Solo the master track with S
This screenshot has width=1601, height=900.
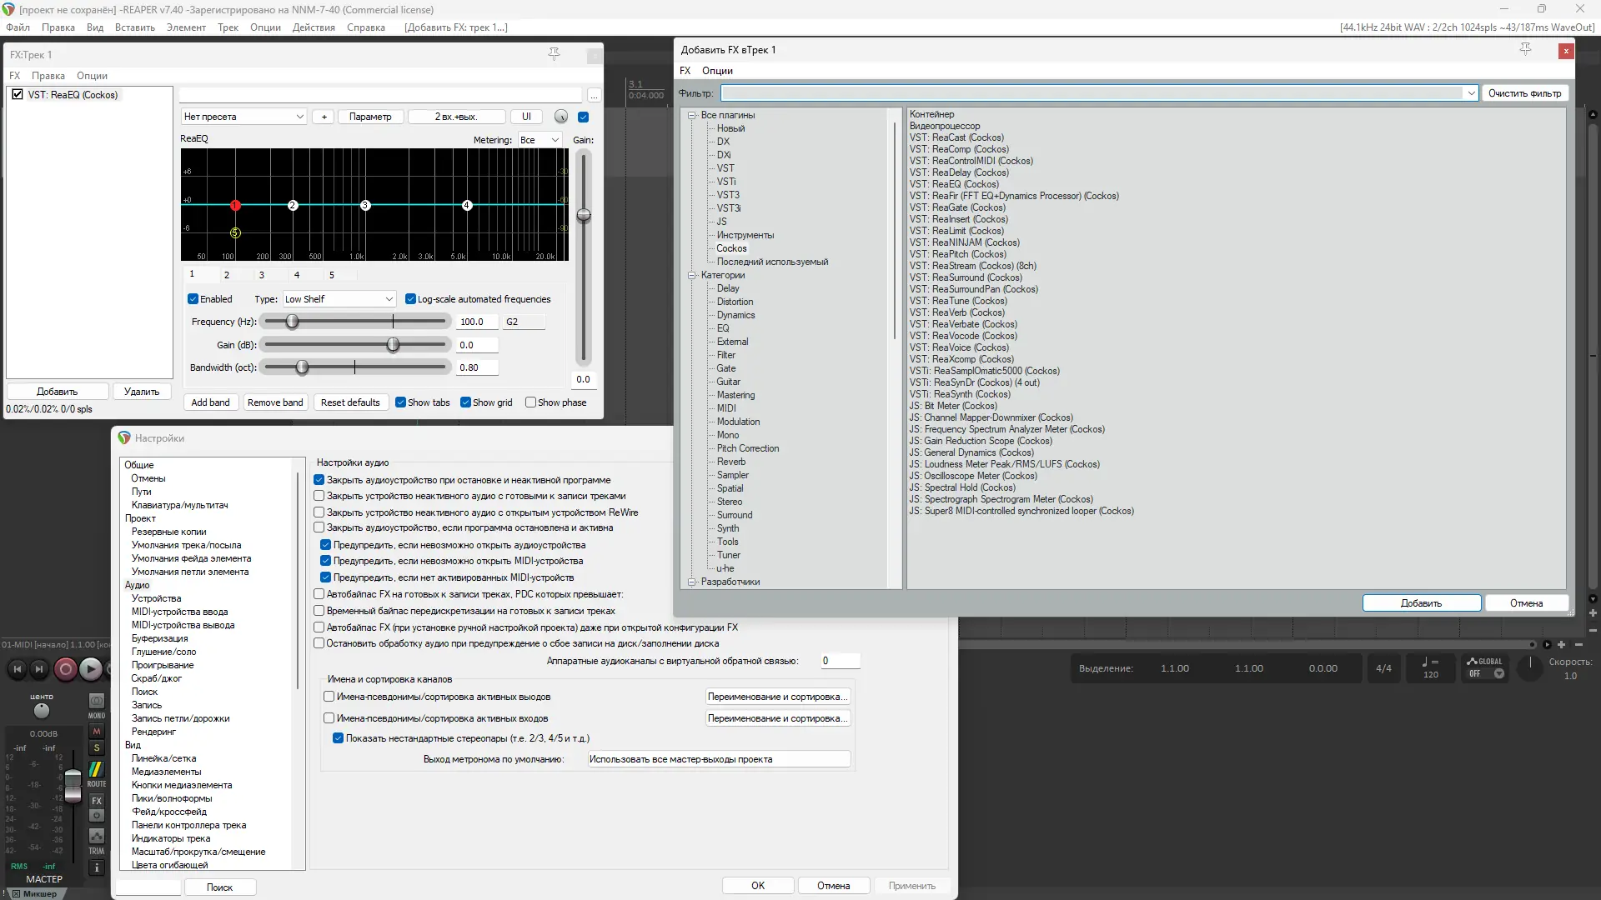[97, 747]
